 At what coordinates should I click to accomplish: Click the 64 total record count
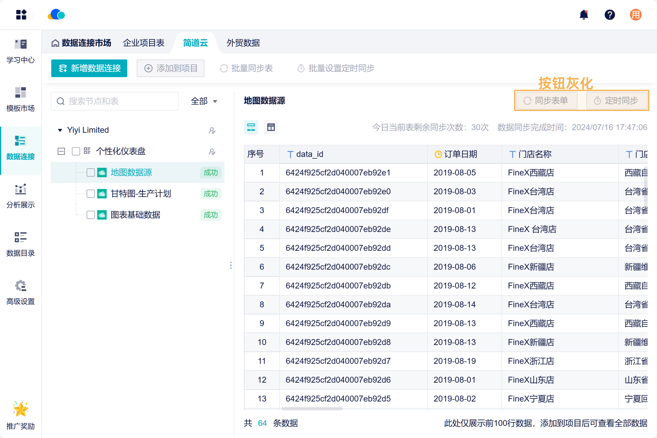[262, 423]
